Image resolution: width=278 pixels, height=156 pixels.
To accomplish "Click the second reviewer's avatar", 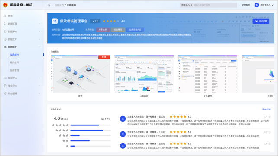I will [123, 134].
